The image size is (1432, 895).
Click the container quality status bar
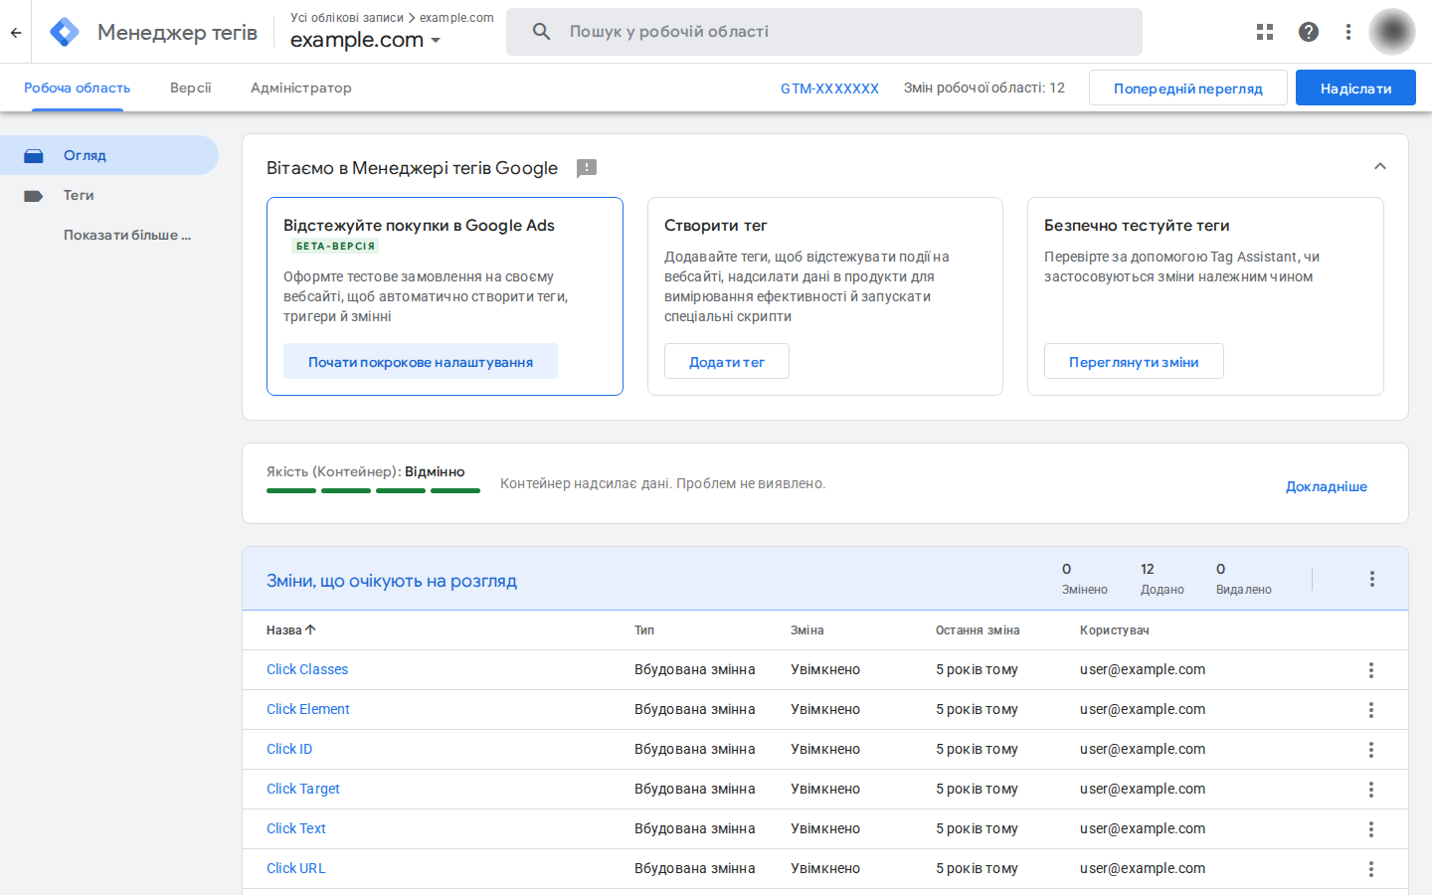(373, 490)
